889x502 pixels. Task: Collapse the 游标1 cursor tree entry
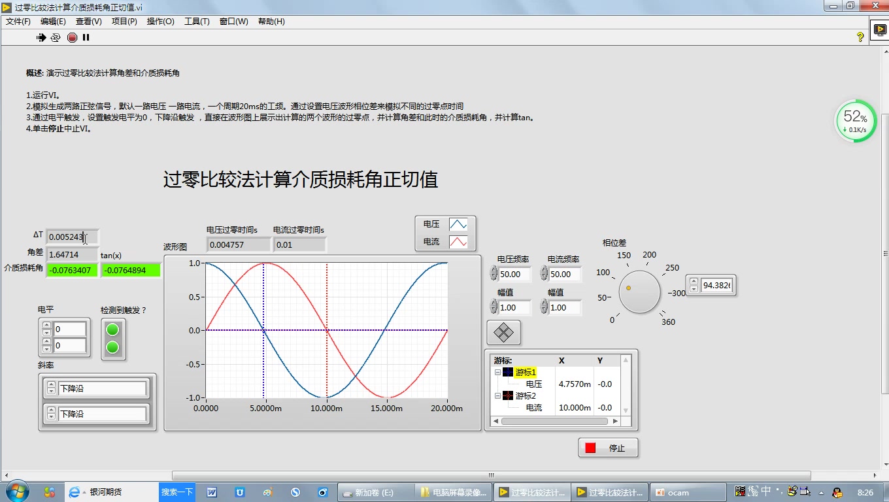pyautogui.click(x=496, y=372)
